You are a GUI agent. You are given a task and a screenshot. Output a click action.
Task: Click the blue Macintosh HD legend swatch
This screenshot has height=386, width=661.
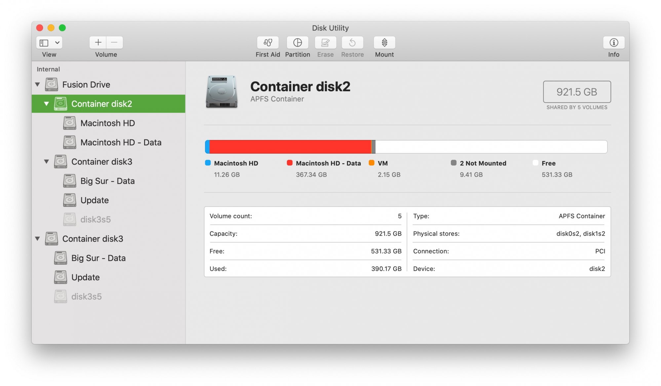click(x=208, y=163)
